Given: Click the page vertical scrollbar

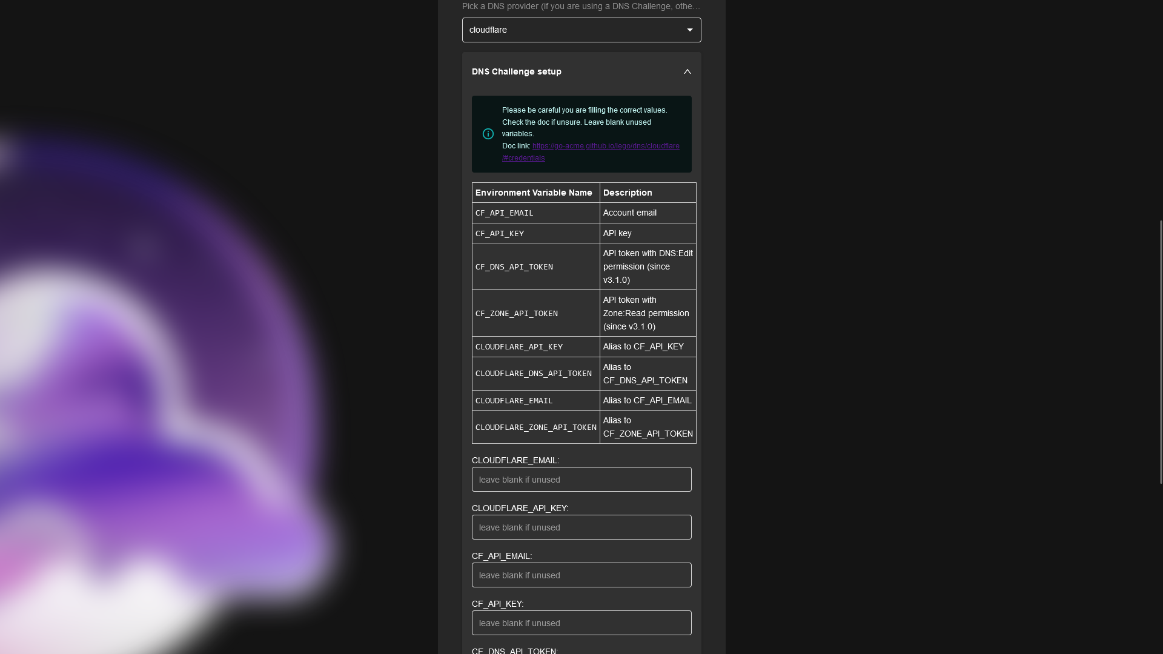Looking at the screenshot, I should coord(1161,352).
